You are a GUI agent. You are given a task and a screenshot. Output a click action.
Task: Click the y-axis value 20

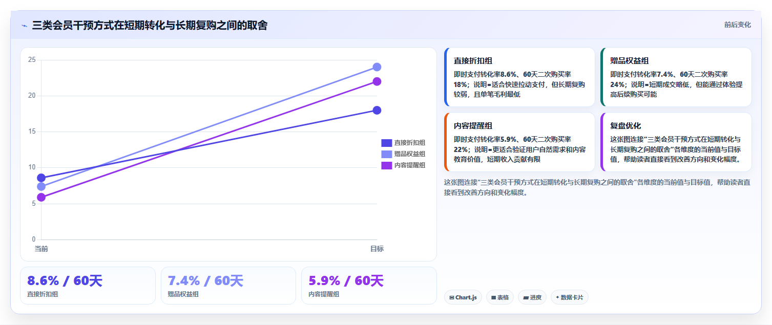coord(32,96)
